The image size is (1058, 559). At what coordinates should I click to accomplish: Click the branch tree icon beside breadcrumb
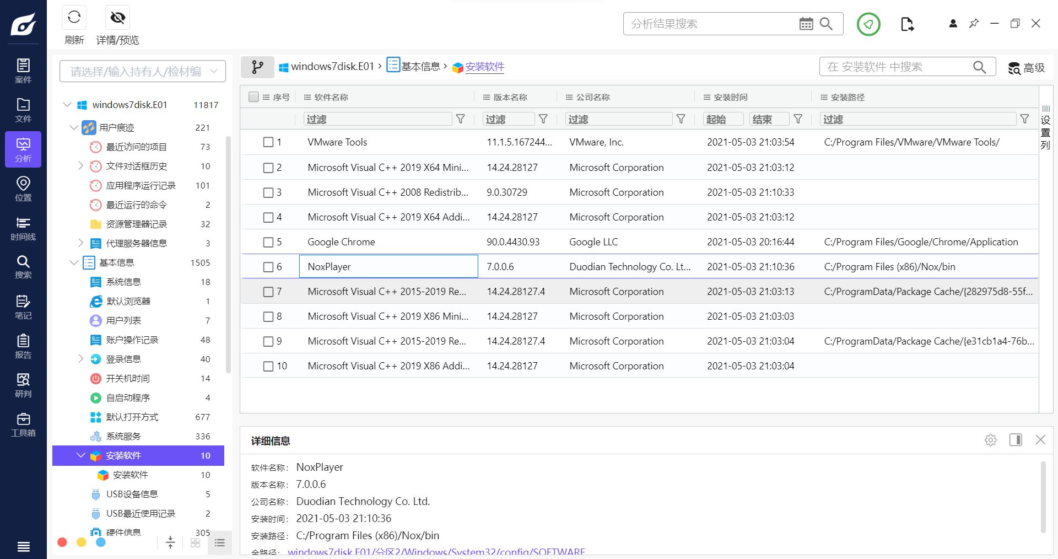(x=257, y=67)
